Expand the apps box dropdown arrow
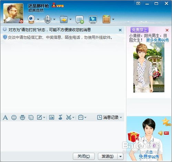 tap(113, 19)
